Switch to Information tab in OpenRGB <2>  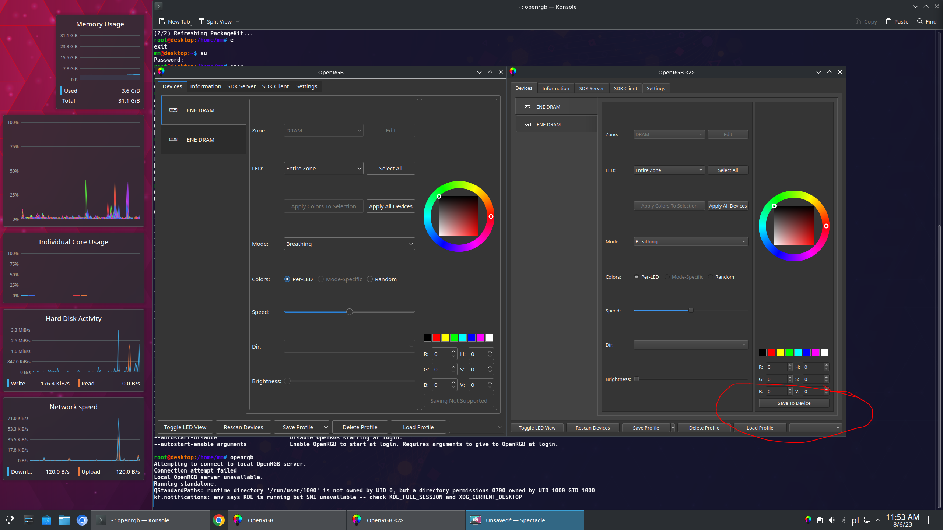[x=555, y=88]
